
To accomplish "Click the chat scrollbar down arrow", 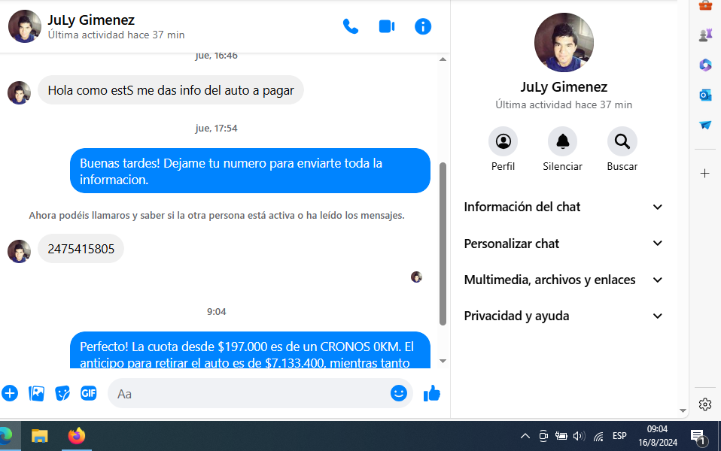I will pyautogui.click(x=443, y=362).
